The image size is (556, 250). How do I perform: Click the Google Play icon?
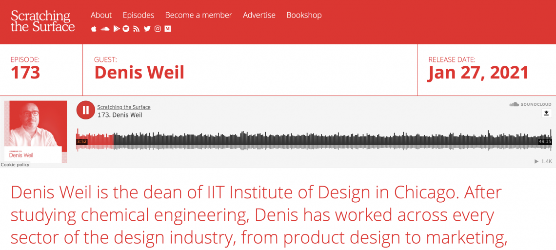(116, 29)
